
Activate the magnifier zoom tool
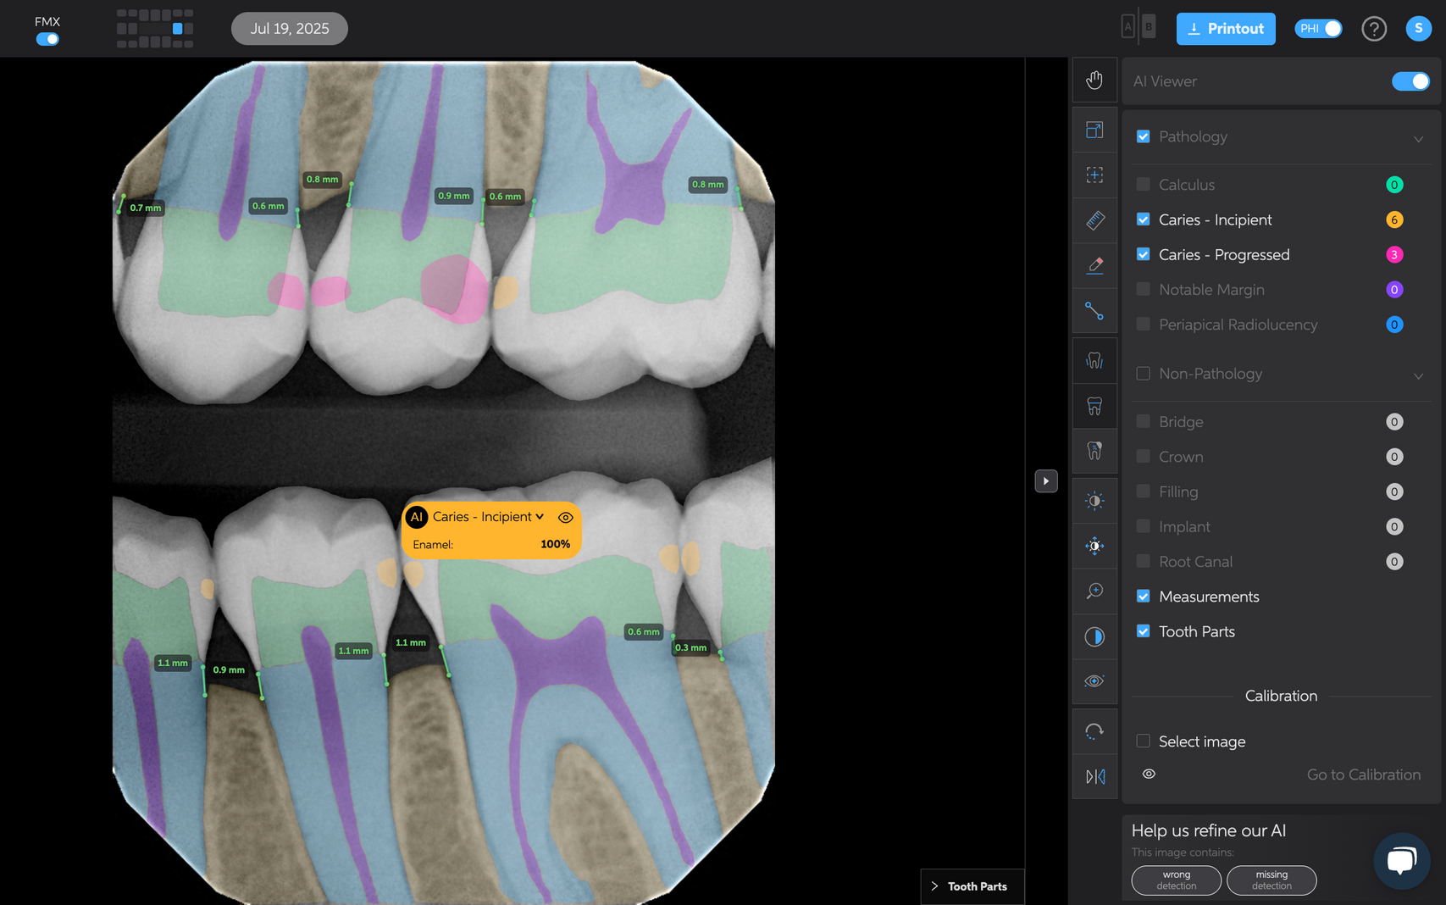coord(1094,591)
